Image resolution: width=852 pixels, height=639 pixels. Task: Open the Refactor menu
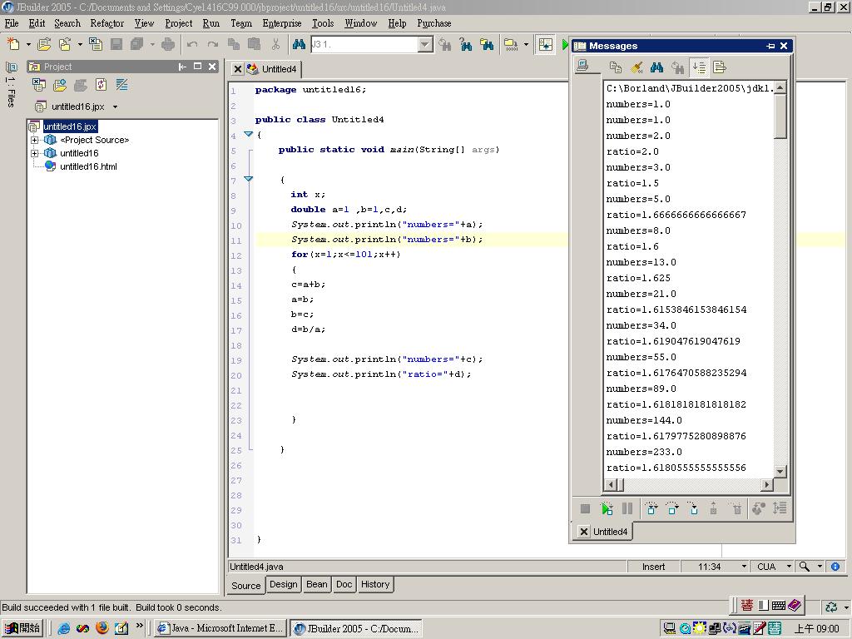pyautogui.click(x=106, y=23)
